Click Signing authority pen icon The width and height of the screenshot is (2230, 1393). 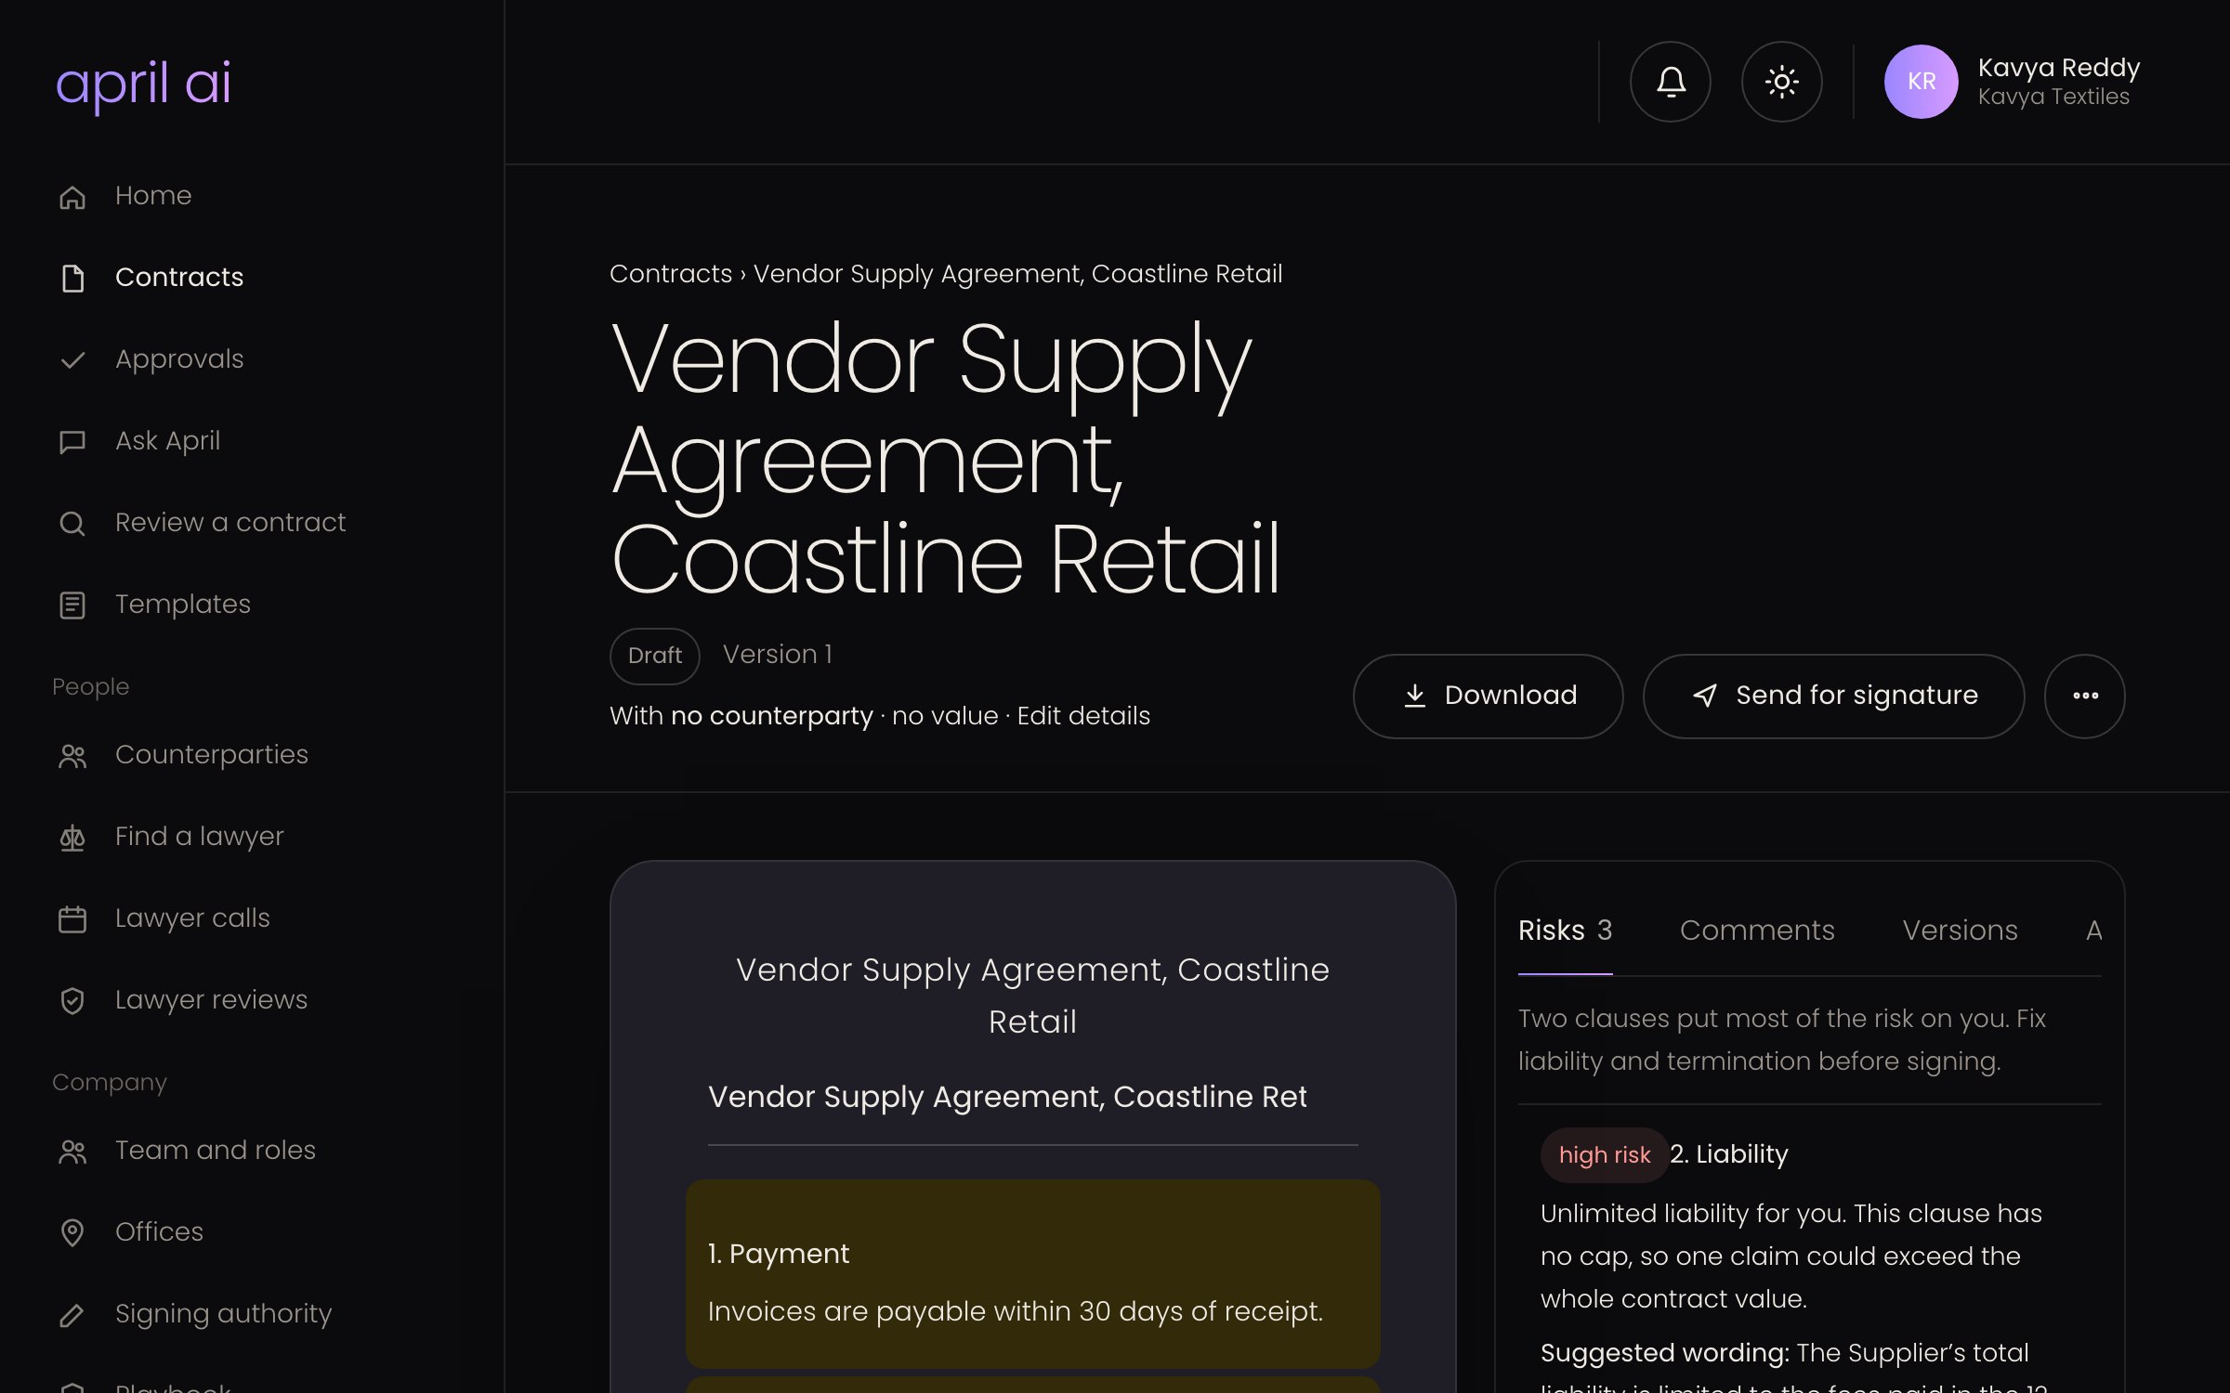(x=72, y=1314)
